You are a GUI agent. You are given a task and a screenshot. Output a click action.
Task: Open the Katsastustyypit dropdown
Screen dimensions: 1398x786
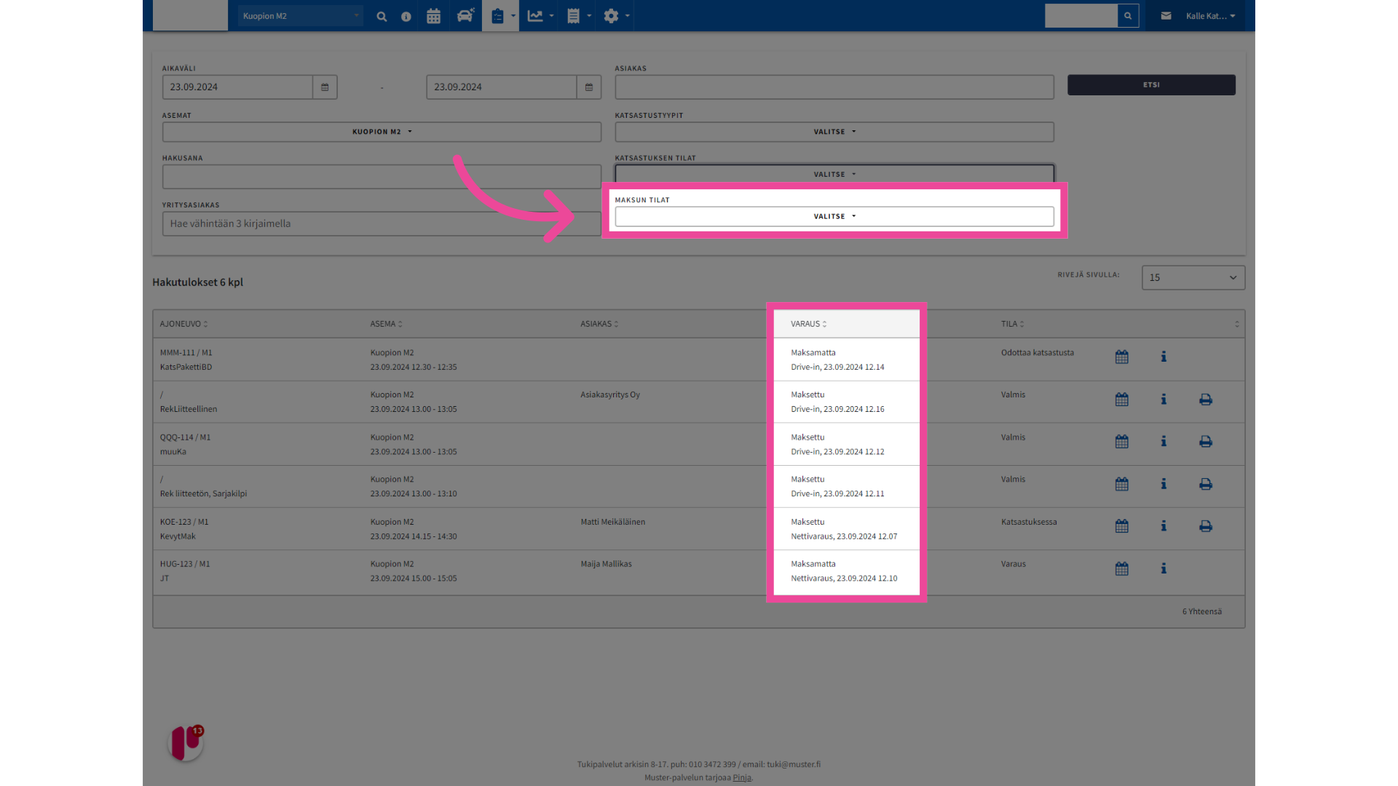834,132
